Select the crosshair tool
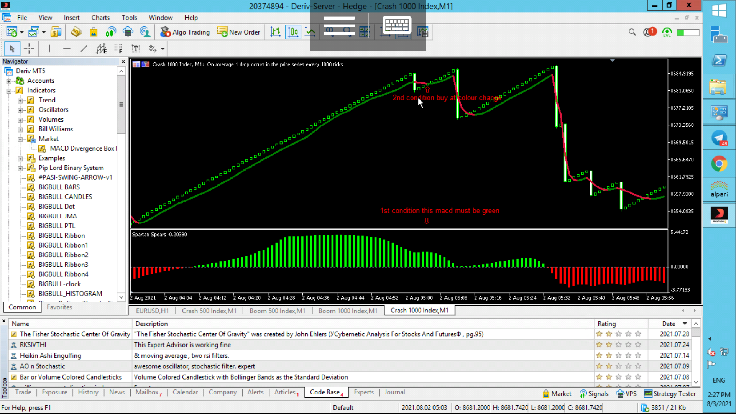 coord(29,49)
